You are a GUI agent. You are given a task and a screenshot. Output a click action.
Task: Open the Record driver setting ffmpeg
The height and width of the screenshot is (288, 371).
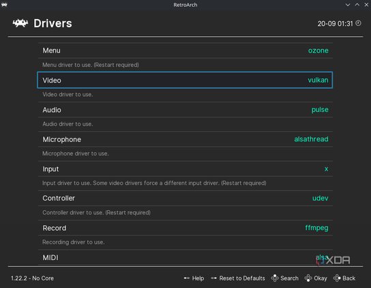coord(185,228)
